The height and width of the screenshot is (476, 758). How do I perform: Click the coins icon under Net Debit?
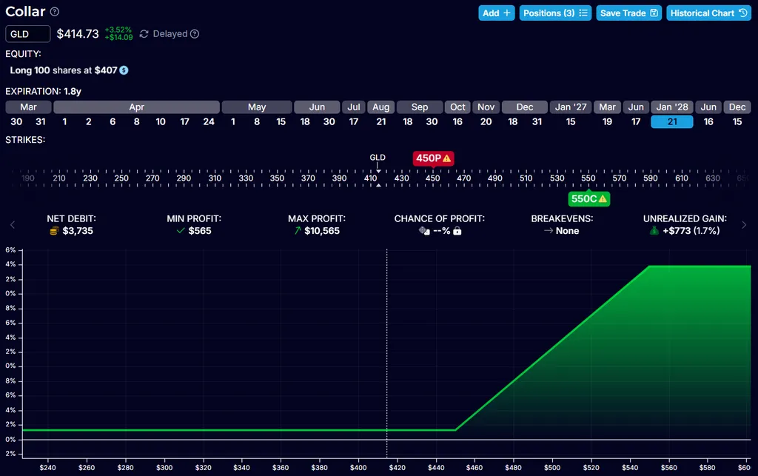[x=53, y=231]
